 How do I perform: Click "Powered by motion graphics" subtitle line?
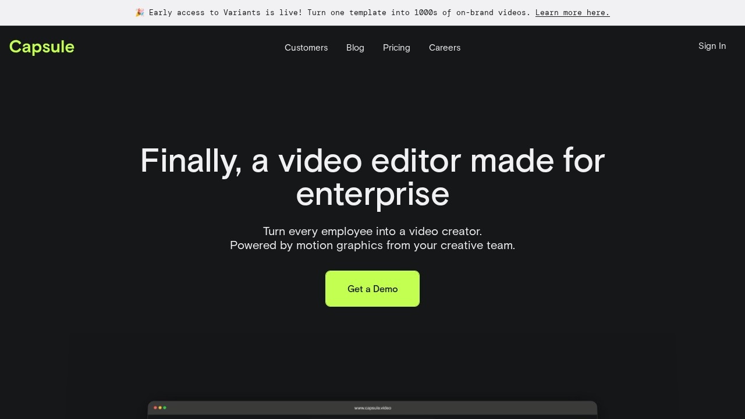pos(372,246)
